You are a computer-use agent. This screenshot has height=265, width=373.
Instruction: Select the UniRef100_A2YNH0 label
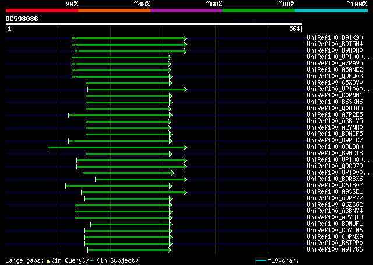[335, 128]
